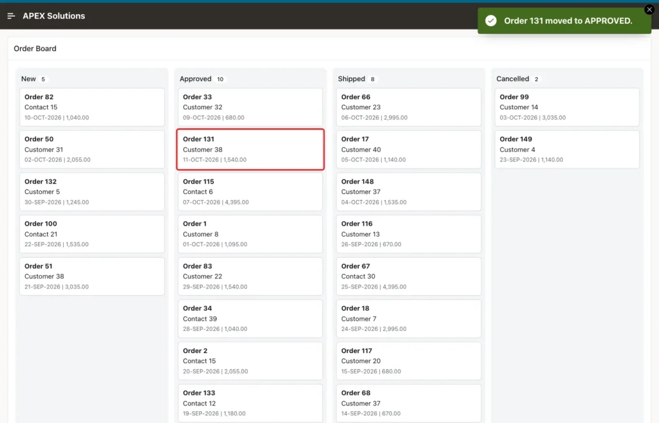Click the count badge 5 beside New

coord(43,79)
